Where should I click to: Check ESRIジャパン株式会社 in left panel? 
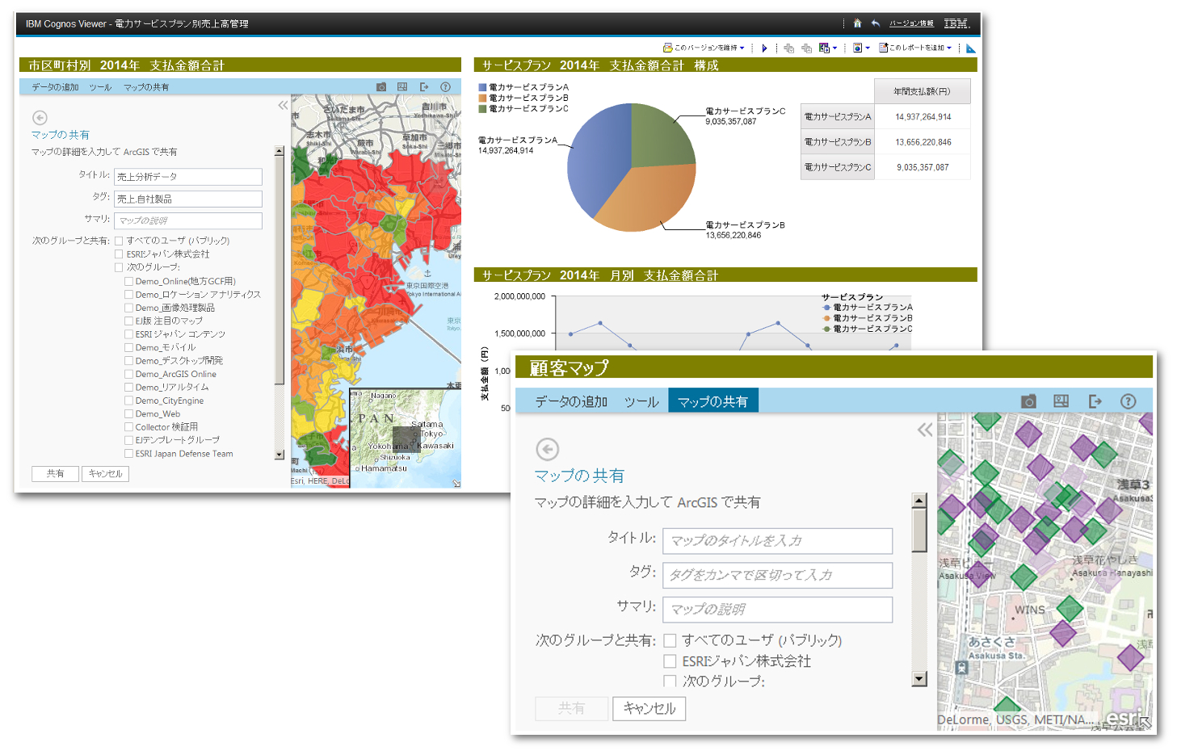point(119,254)
